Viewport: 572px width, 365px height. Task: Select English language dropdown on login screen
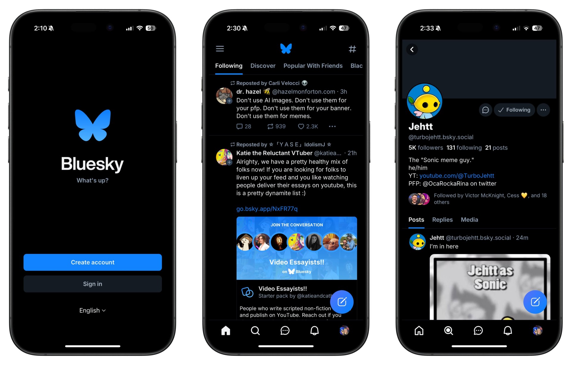coord(93,310)
